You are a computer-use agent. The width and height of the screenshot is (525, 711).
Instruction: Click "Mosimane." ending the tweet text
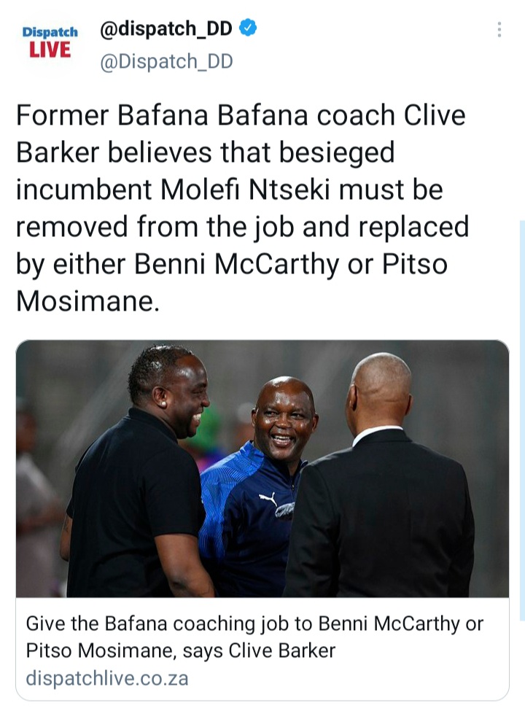[87, 301]
